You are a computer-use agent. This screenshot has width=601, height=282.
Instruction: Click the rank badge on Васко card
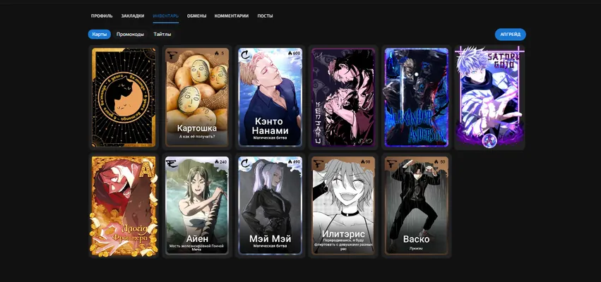393,164
